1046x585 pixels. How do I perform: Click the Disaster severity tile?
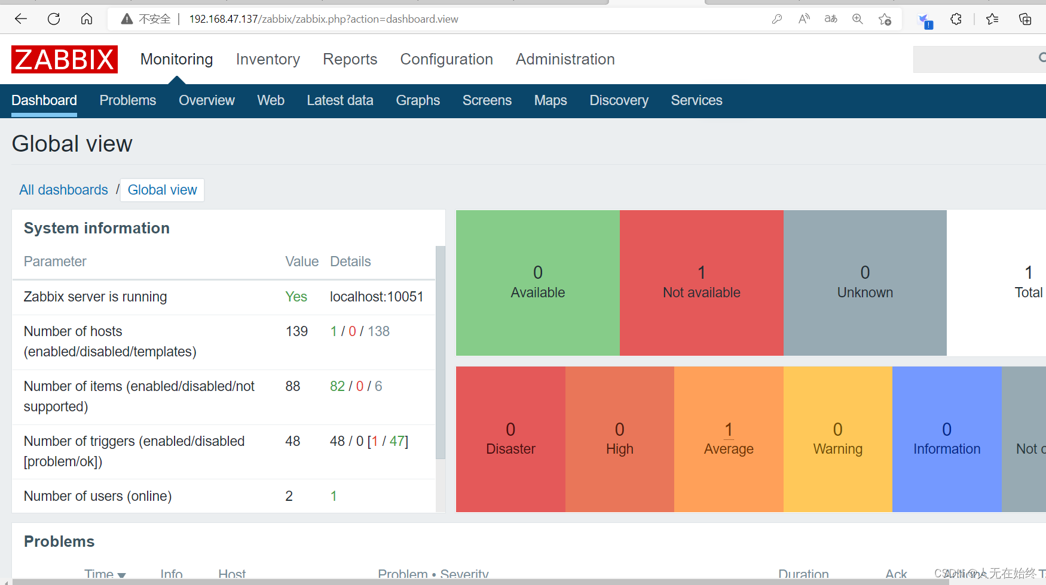tap(510, 439)
